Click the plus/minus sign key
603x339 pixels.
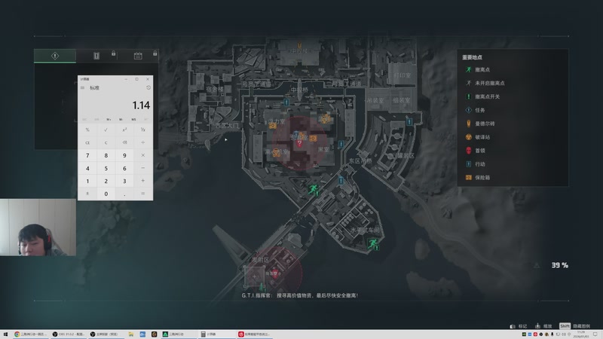87,194
